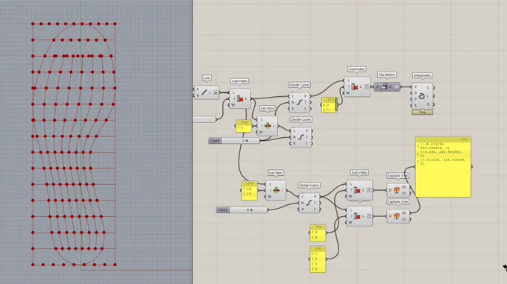Image resolution: width=507 pixels, height=284 pixels.
Task: Click the A input of the Line component
Action: tap(198, 89)
